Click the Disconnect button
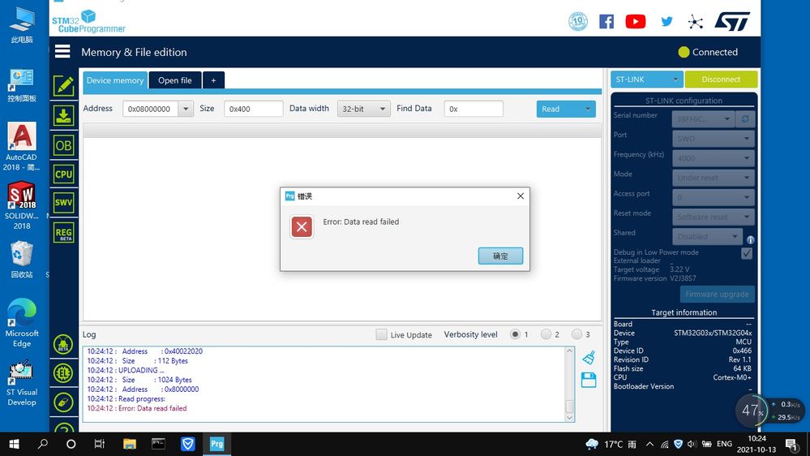The image size is (810, 456). (x=721, y=79)
